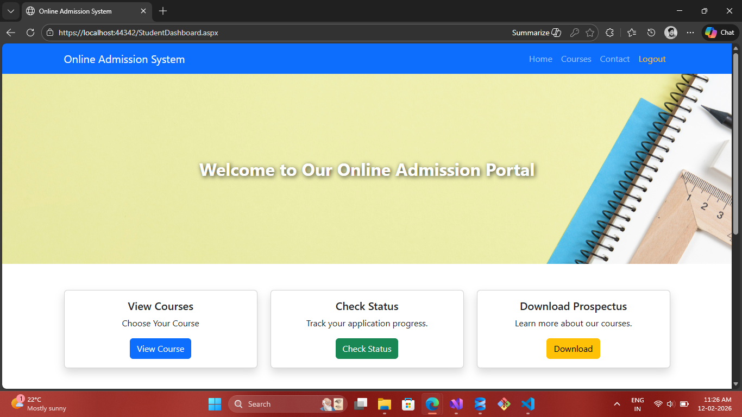Screen dimensions: 742x417
Task: Open the Extensions puzzle icon
Action: 609,33
